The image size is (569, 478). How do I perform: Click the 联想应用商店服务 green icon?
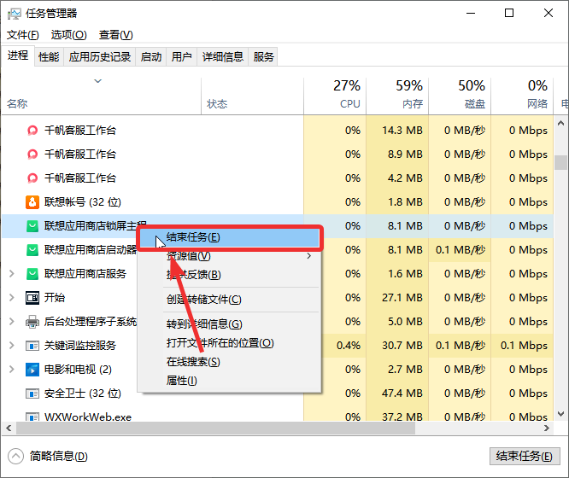coord(32,274)
